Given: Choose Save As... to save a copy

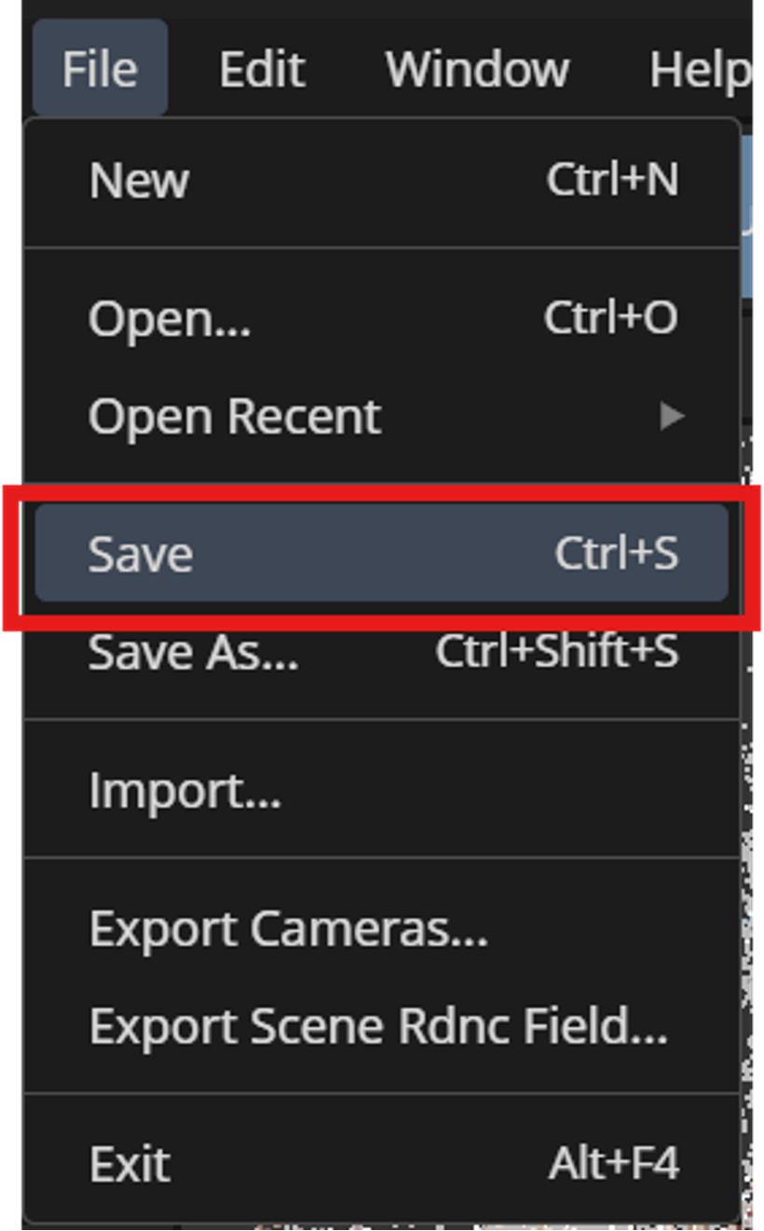Looking at the screenshot, I should pos(194,652).
